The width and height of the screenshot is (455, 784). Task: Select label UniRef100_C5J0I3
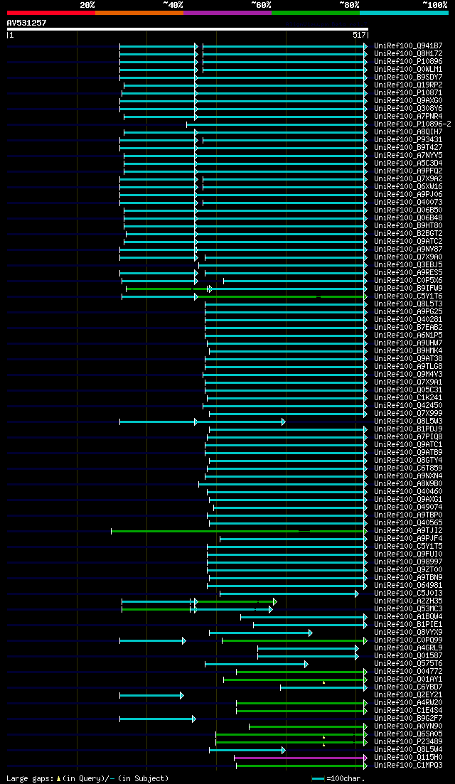pos(409,594)
